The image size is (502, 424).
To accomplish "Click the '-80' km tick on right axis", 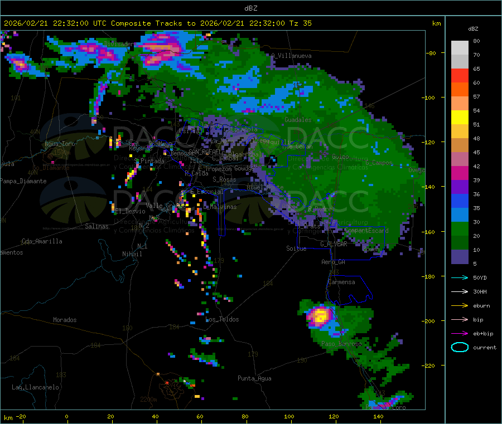I will [x=430, y=53].
